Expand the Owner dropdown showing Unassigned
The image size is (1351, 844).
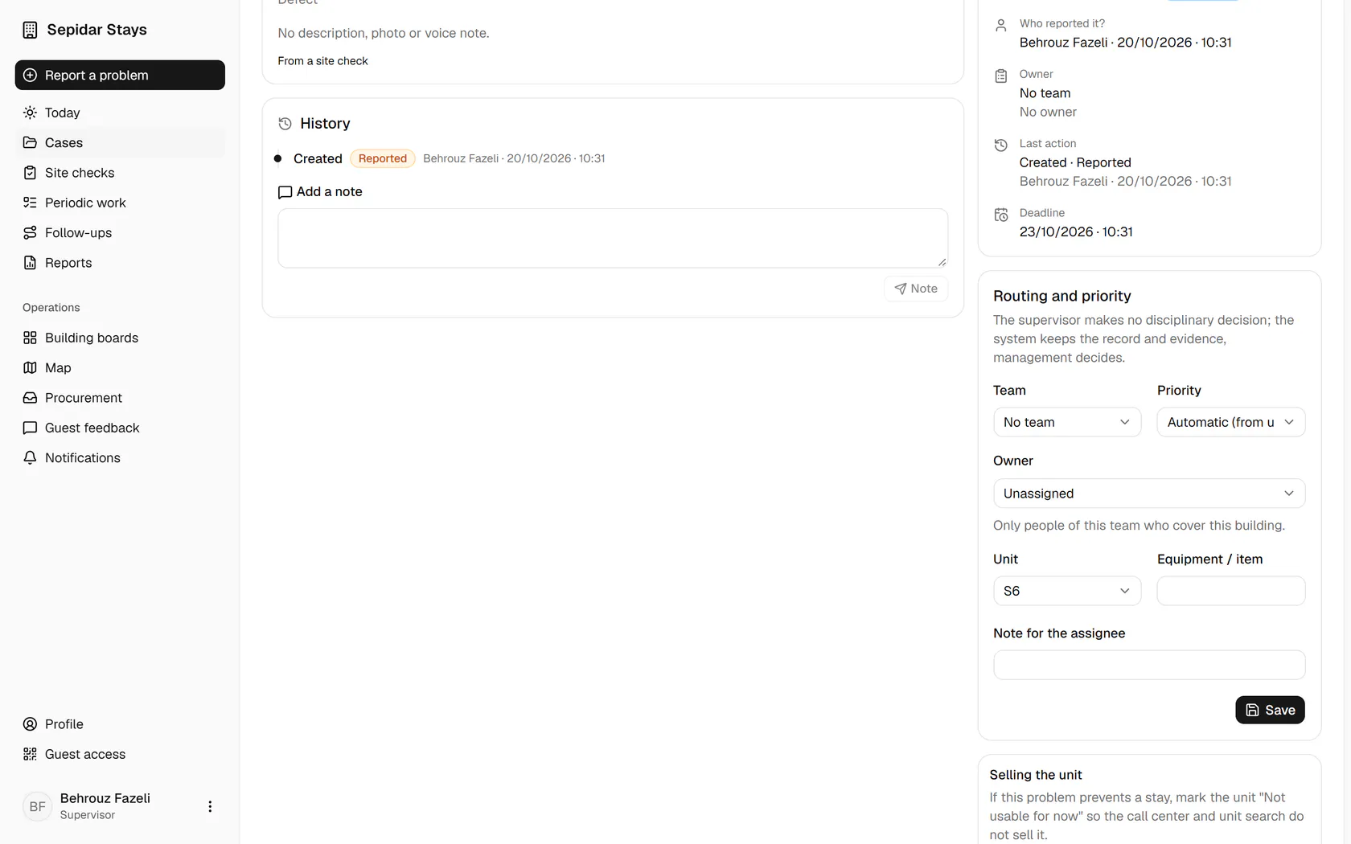coord(1149,494)
